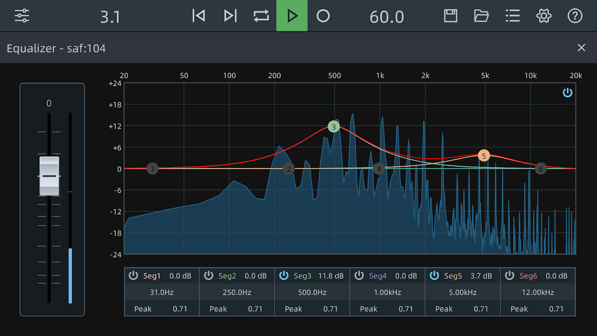
Task: Disable Seg3 band power toggle
Action: click(x=284, y=276)
